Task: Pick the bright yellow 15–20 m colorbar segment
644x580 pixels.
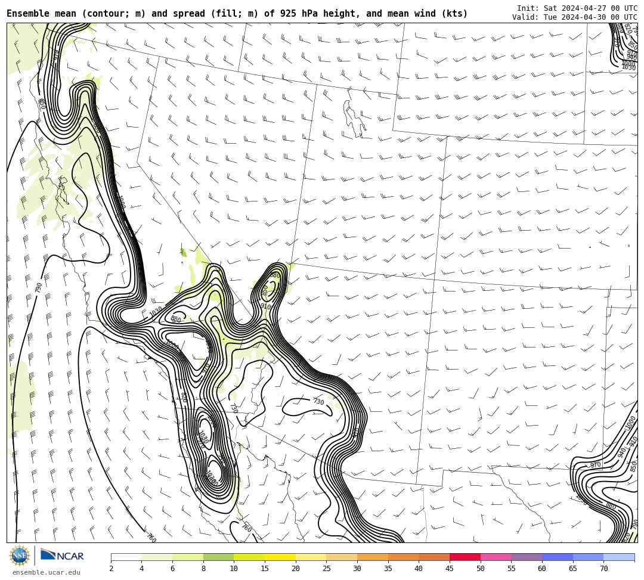Action: [x=280, y=557]
